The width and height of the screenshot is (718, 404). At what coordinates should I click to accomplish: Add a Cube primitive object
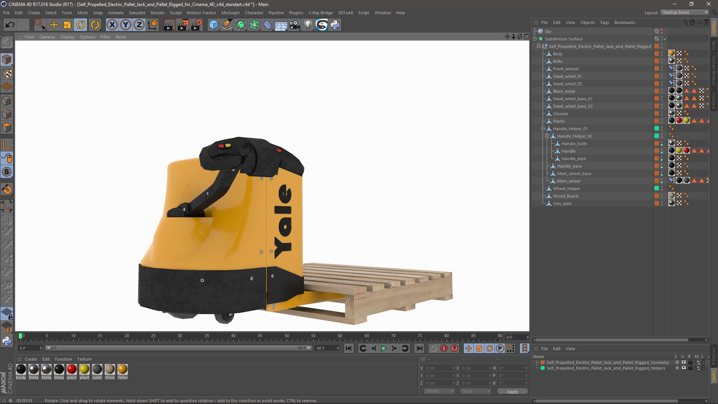[214, 25]
